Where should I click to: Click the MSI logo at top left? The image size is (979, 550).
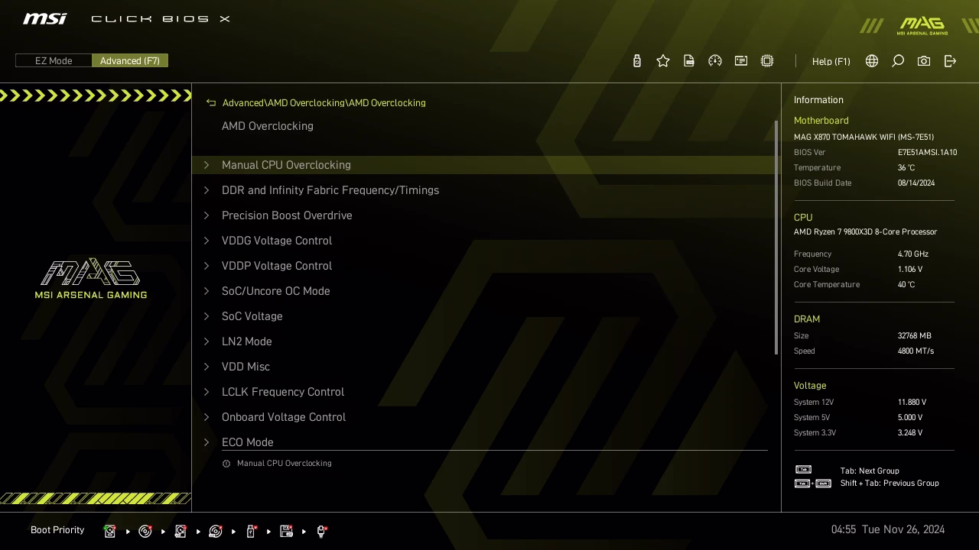tap(44, 18)
